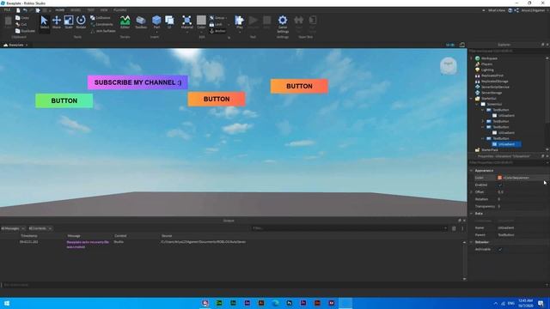Click the Play test button

coord(240,22)
